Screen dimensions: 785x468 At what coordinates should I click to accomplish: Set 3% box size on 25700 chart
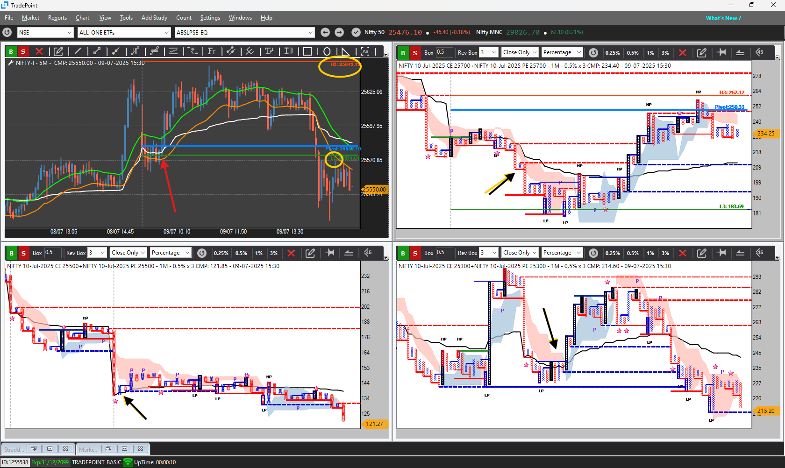[665, 53]
